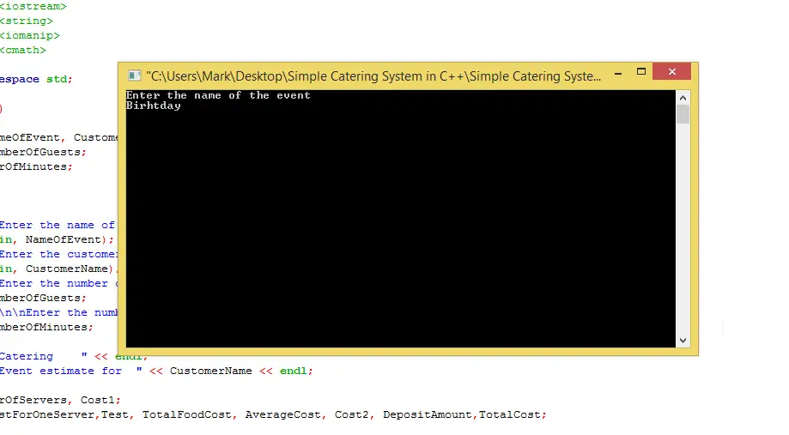
Task: Click the <iomanip> include line
Action: tap(29, 35)
